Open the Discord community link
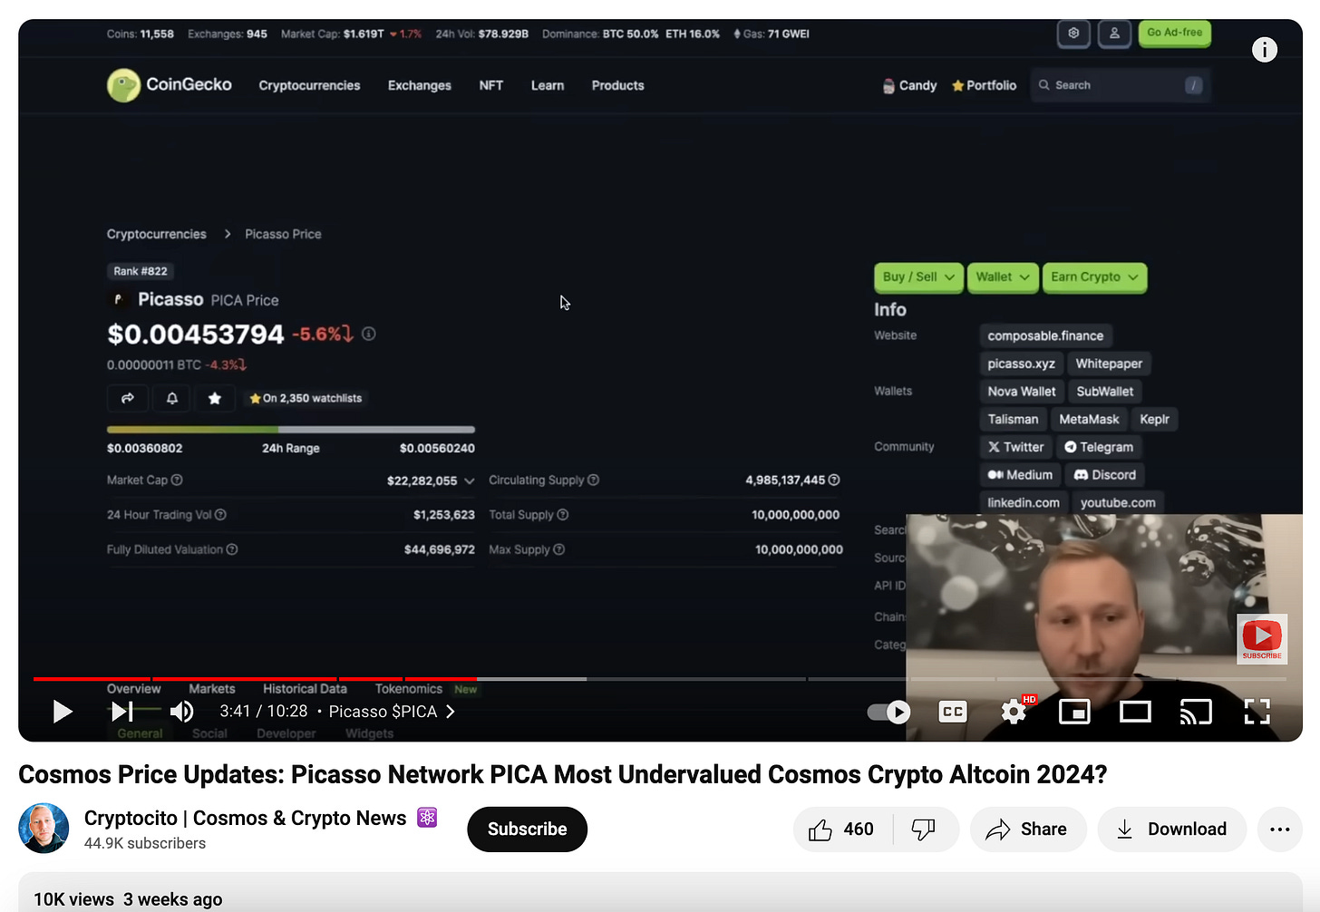Image resolution: width=1320 pixels, height=912 pixels. coord(1104,474)
